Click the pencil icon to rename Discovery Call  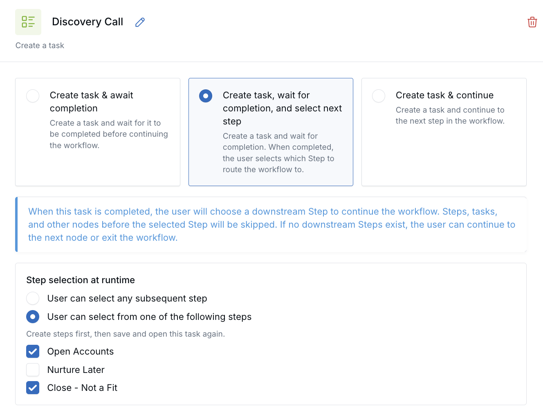coord(140,22)
